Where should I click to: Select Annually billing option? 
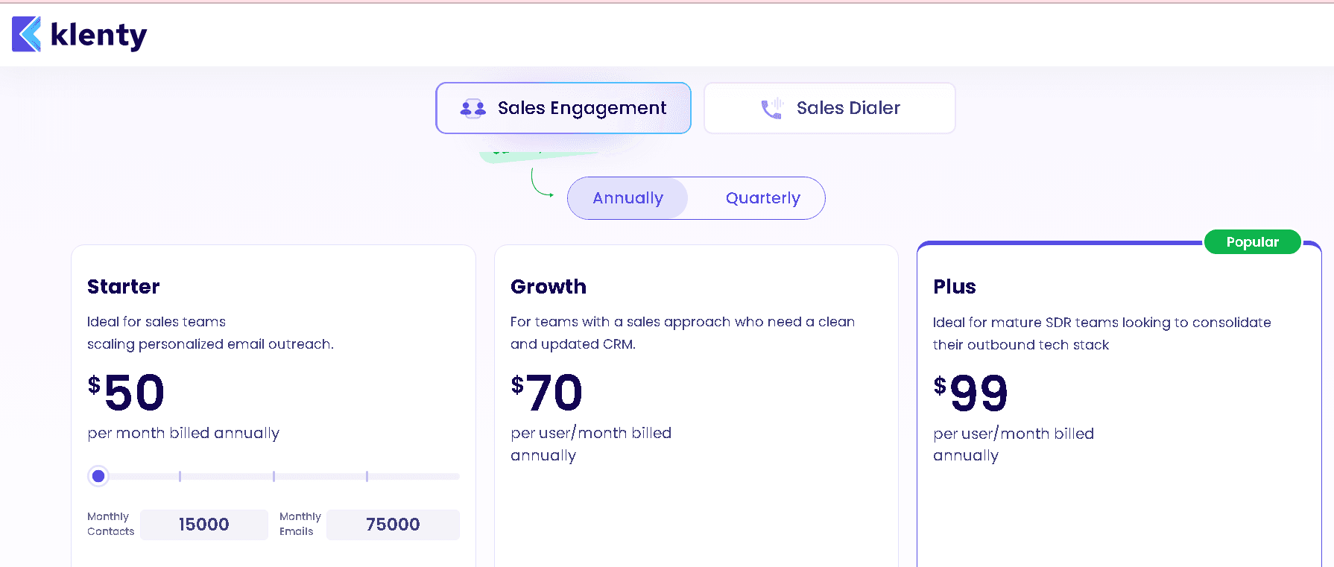pos(628,198)
